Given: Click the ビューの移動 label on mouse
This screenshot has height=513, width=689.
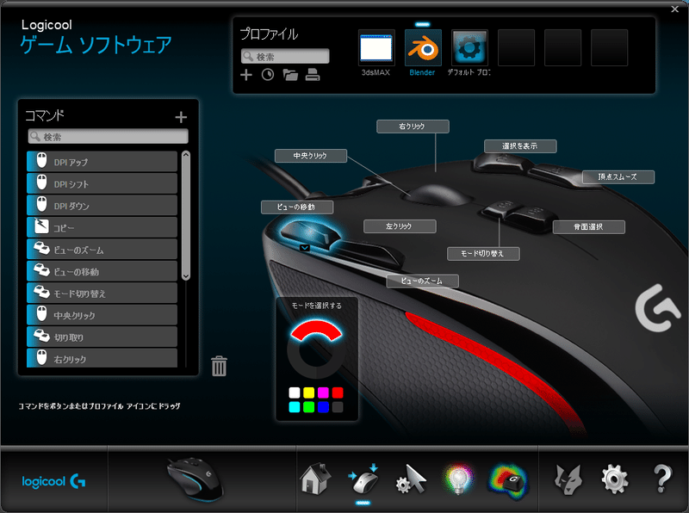Looking at the screenshot, I should pos(297,207).
